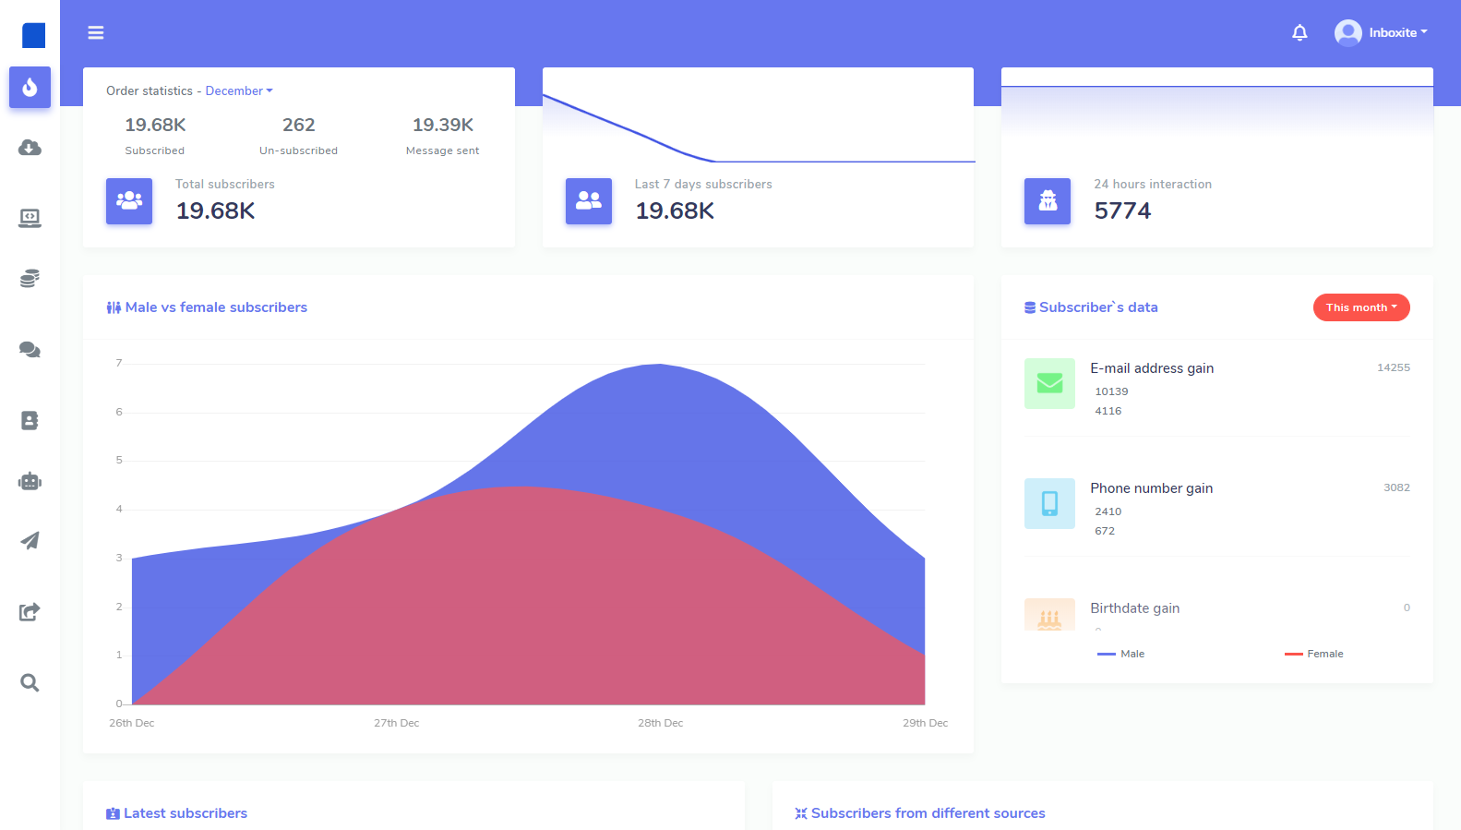Screen dimensions: 1461x830
Task: Open the contact book sidebar icon
Action: [x=30, y=420]
